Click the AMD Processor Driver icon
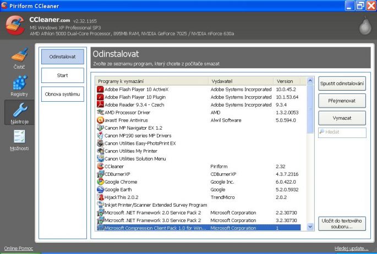Screen dimensions: 377x254 pyautogui.click(x=100, y=112)
